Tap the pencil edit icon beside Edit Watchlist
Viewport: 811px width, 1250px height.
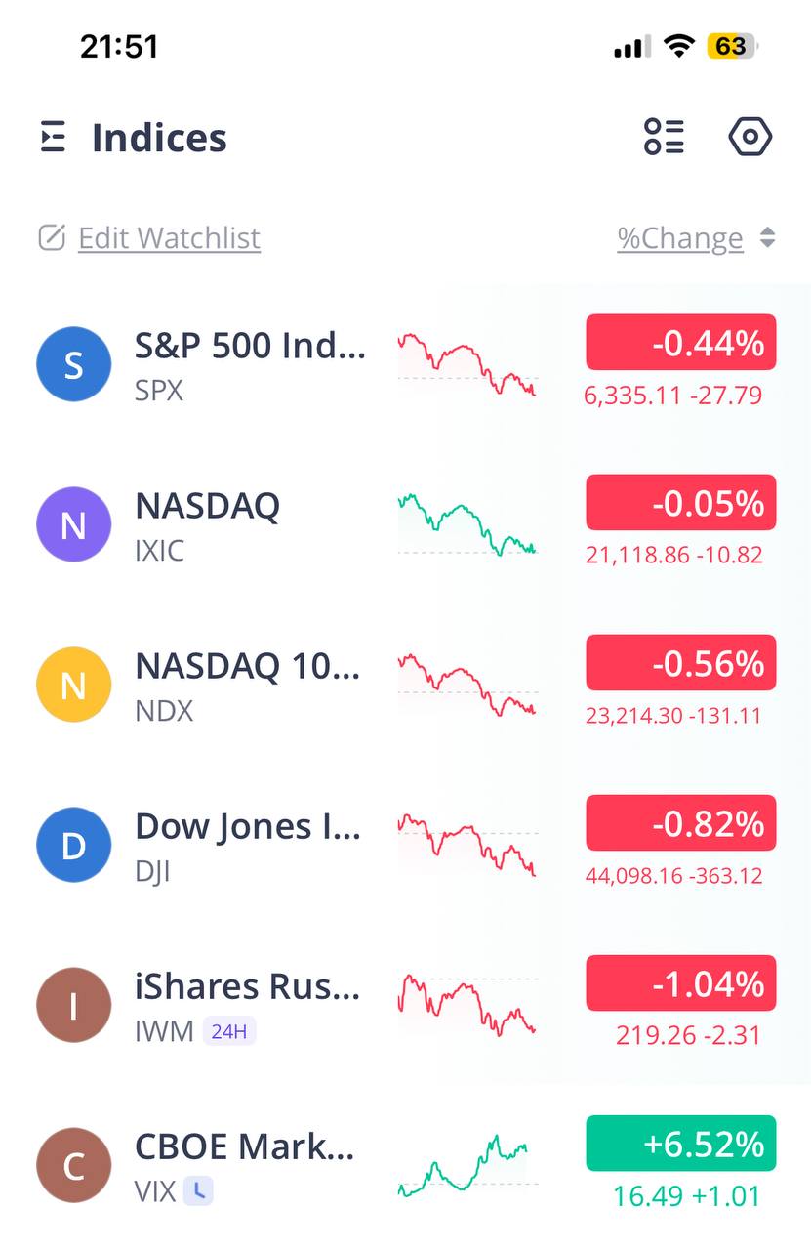click(x=52, y=237)
